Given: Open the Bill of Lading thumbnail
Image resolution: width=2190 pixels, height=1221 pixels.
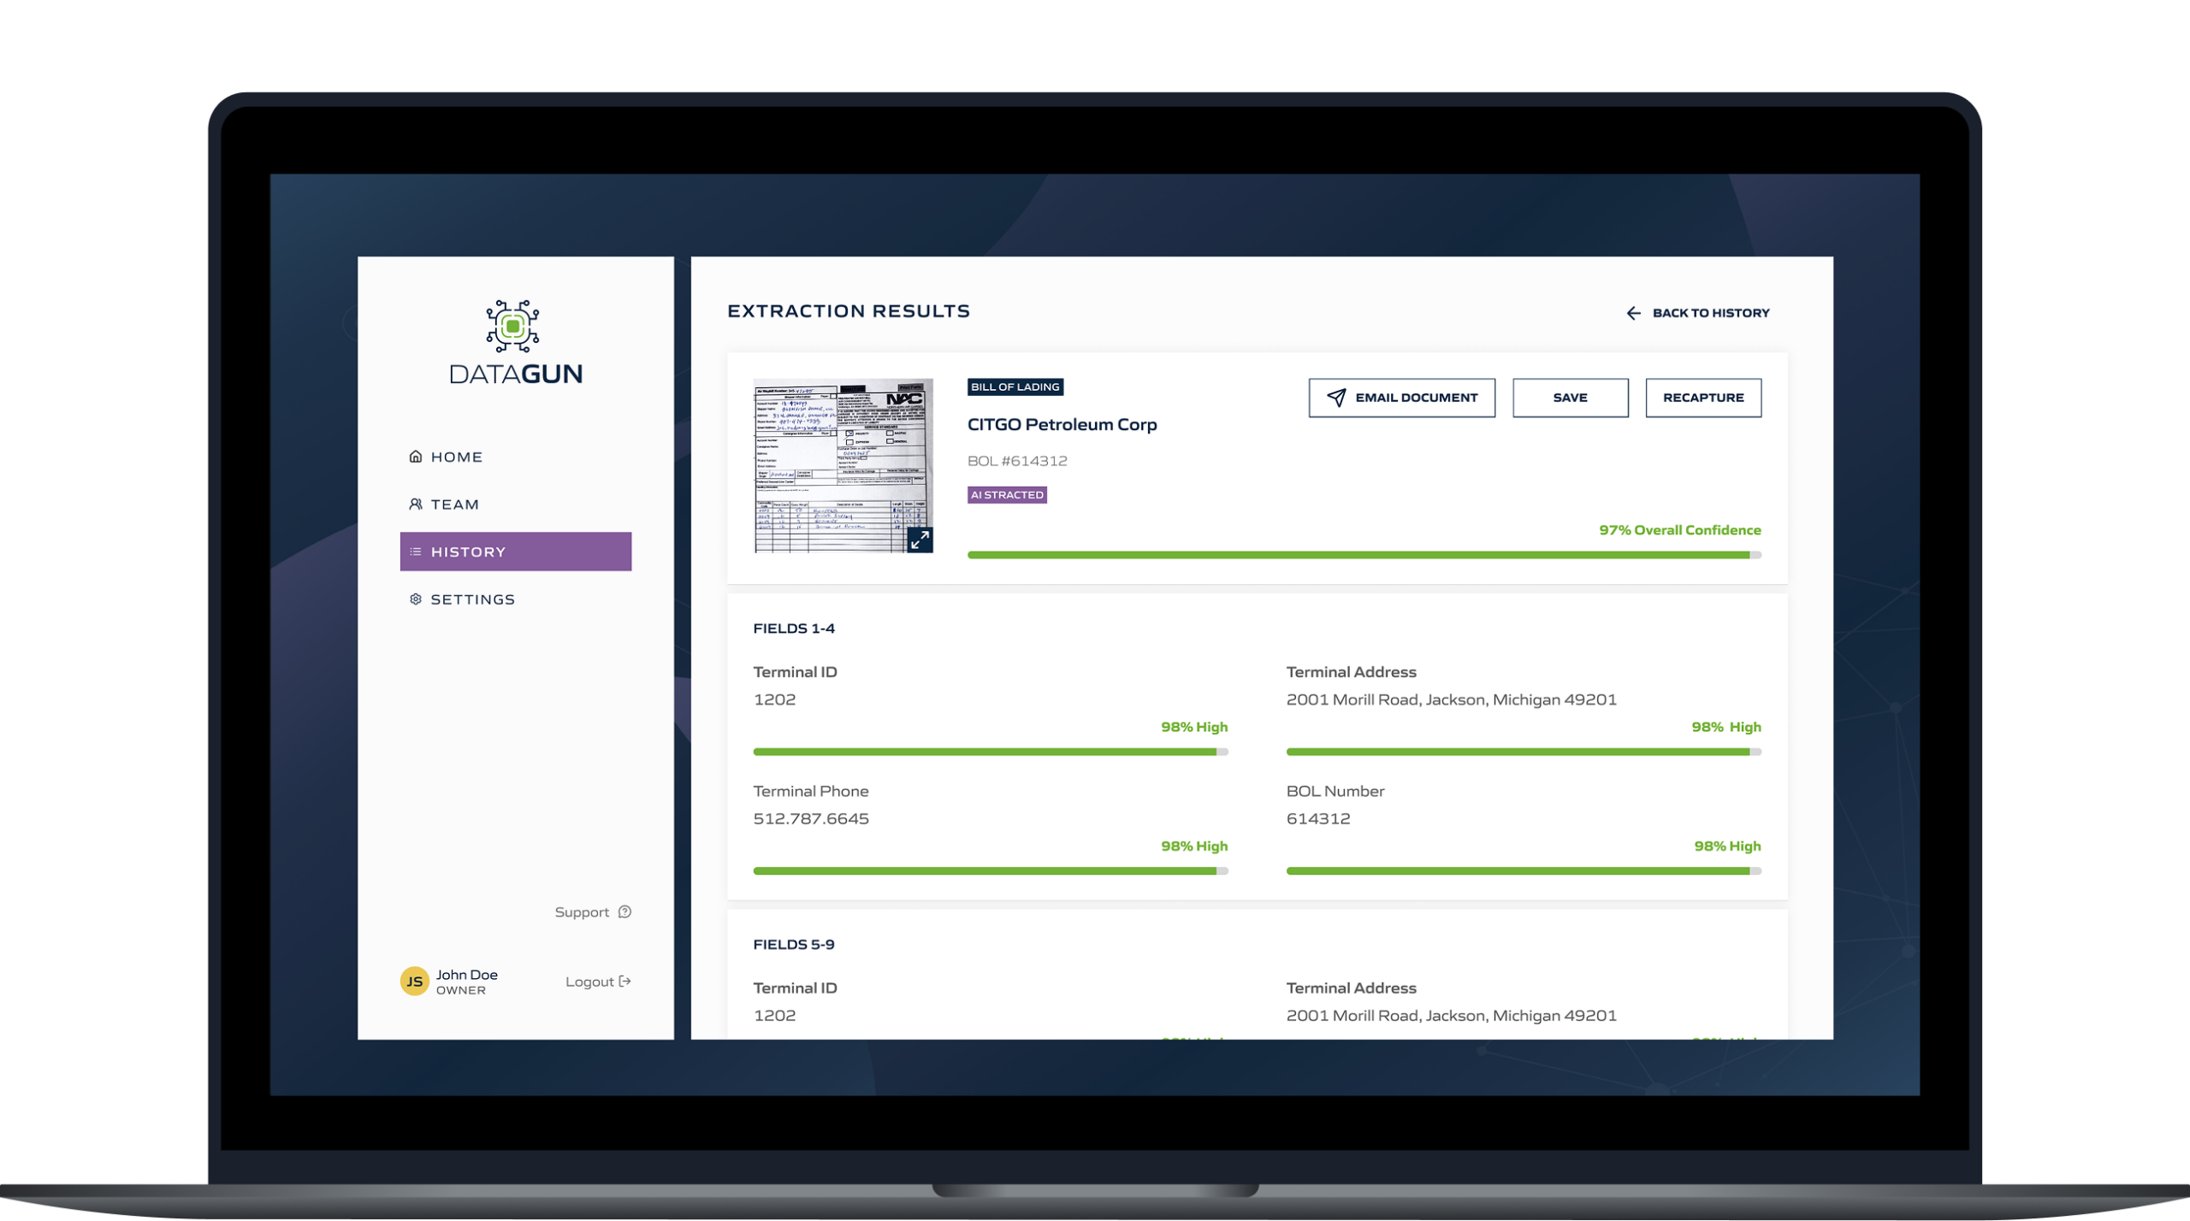Looking at the screenshot, I should (843, 466).
